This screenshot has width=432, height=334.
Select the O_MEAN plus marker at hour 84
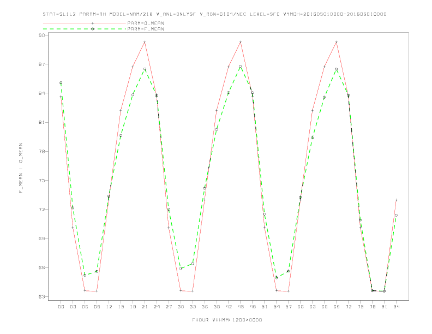coord(396,200)
